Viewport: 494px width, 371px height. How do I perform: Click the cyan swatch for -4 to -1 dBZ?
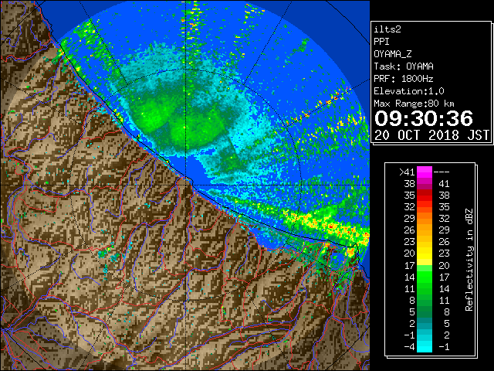coord(425,347)
